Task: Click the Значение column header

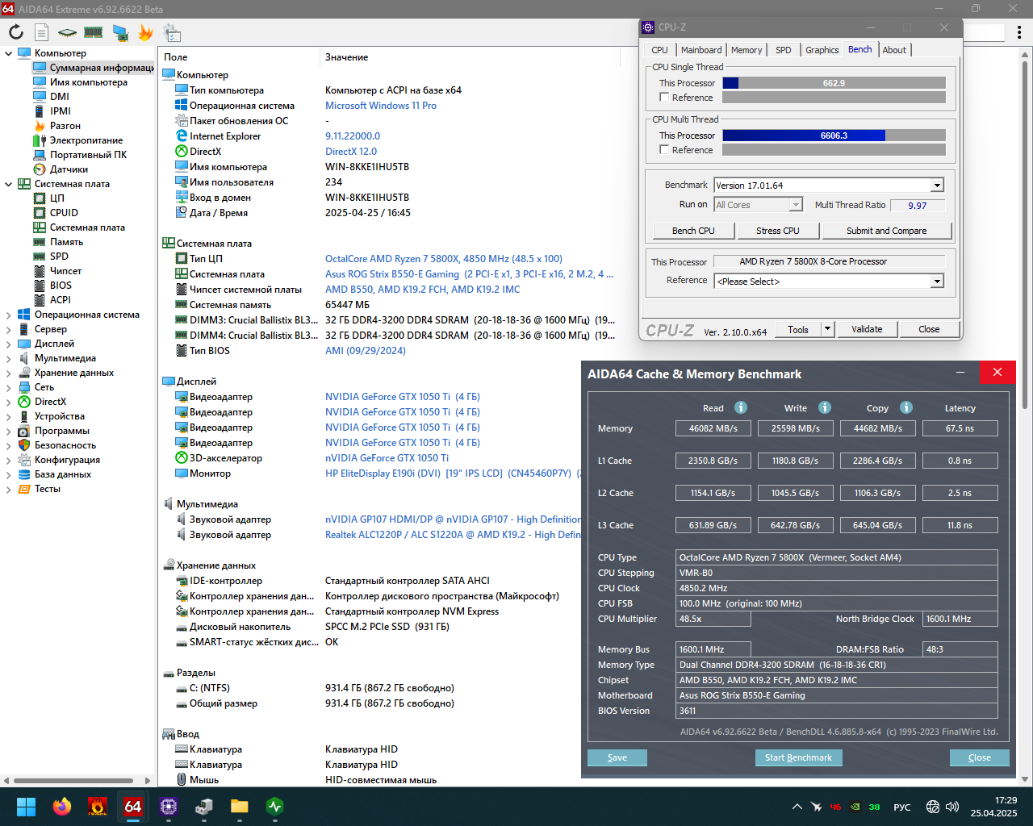Action: (x=346, y=57)
